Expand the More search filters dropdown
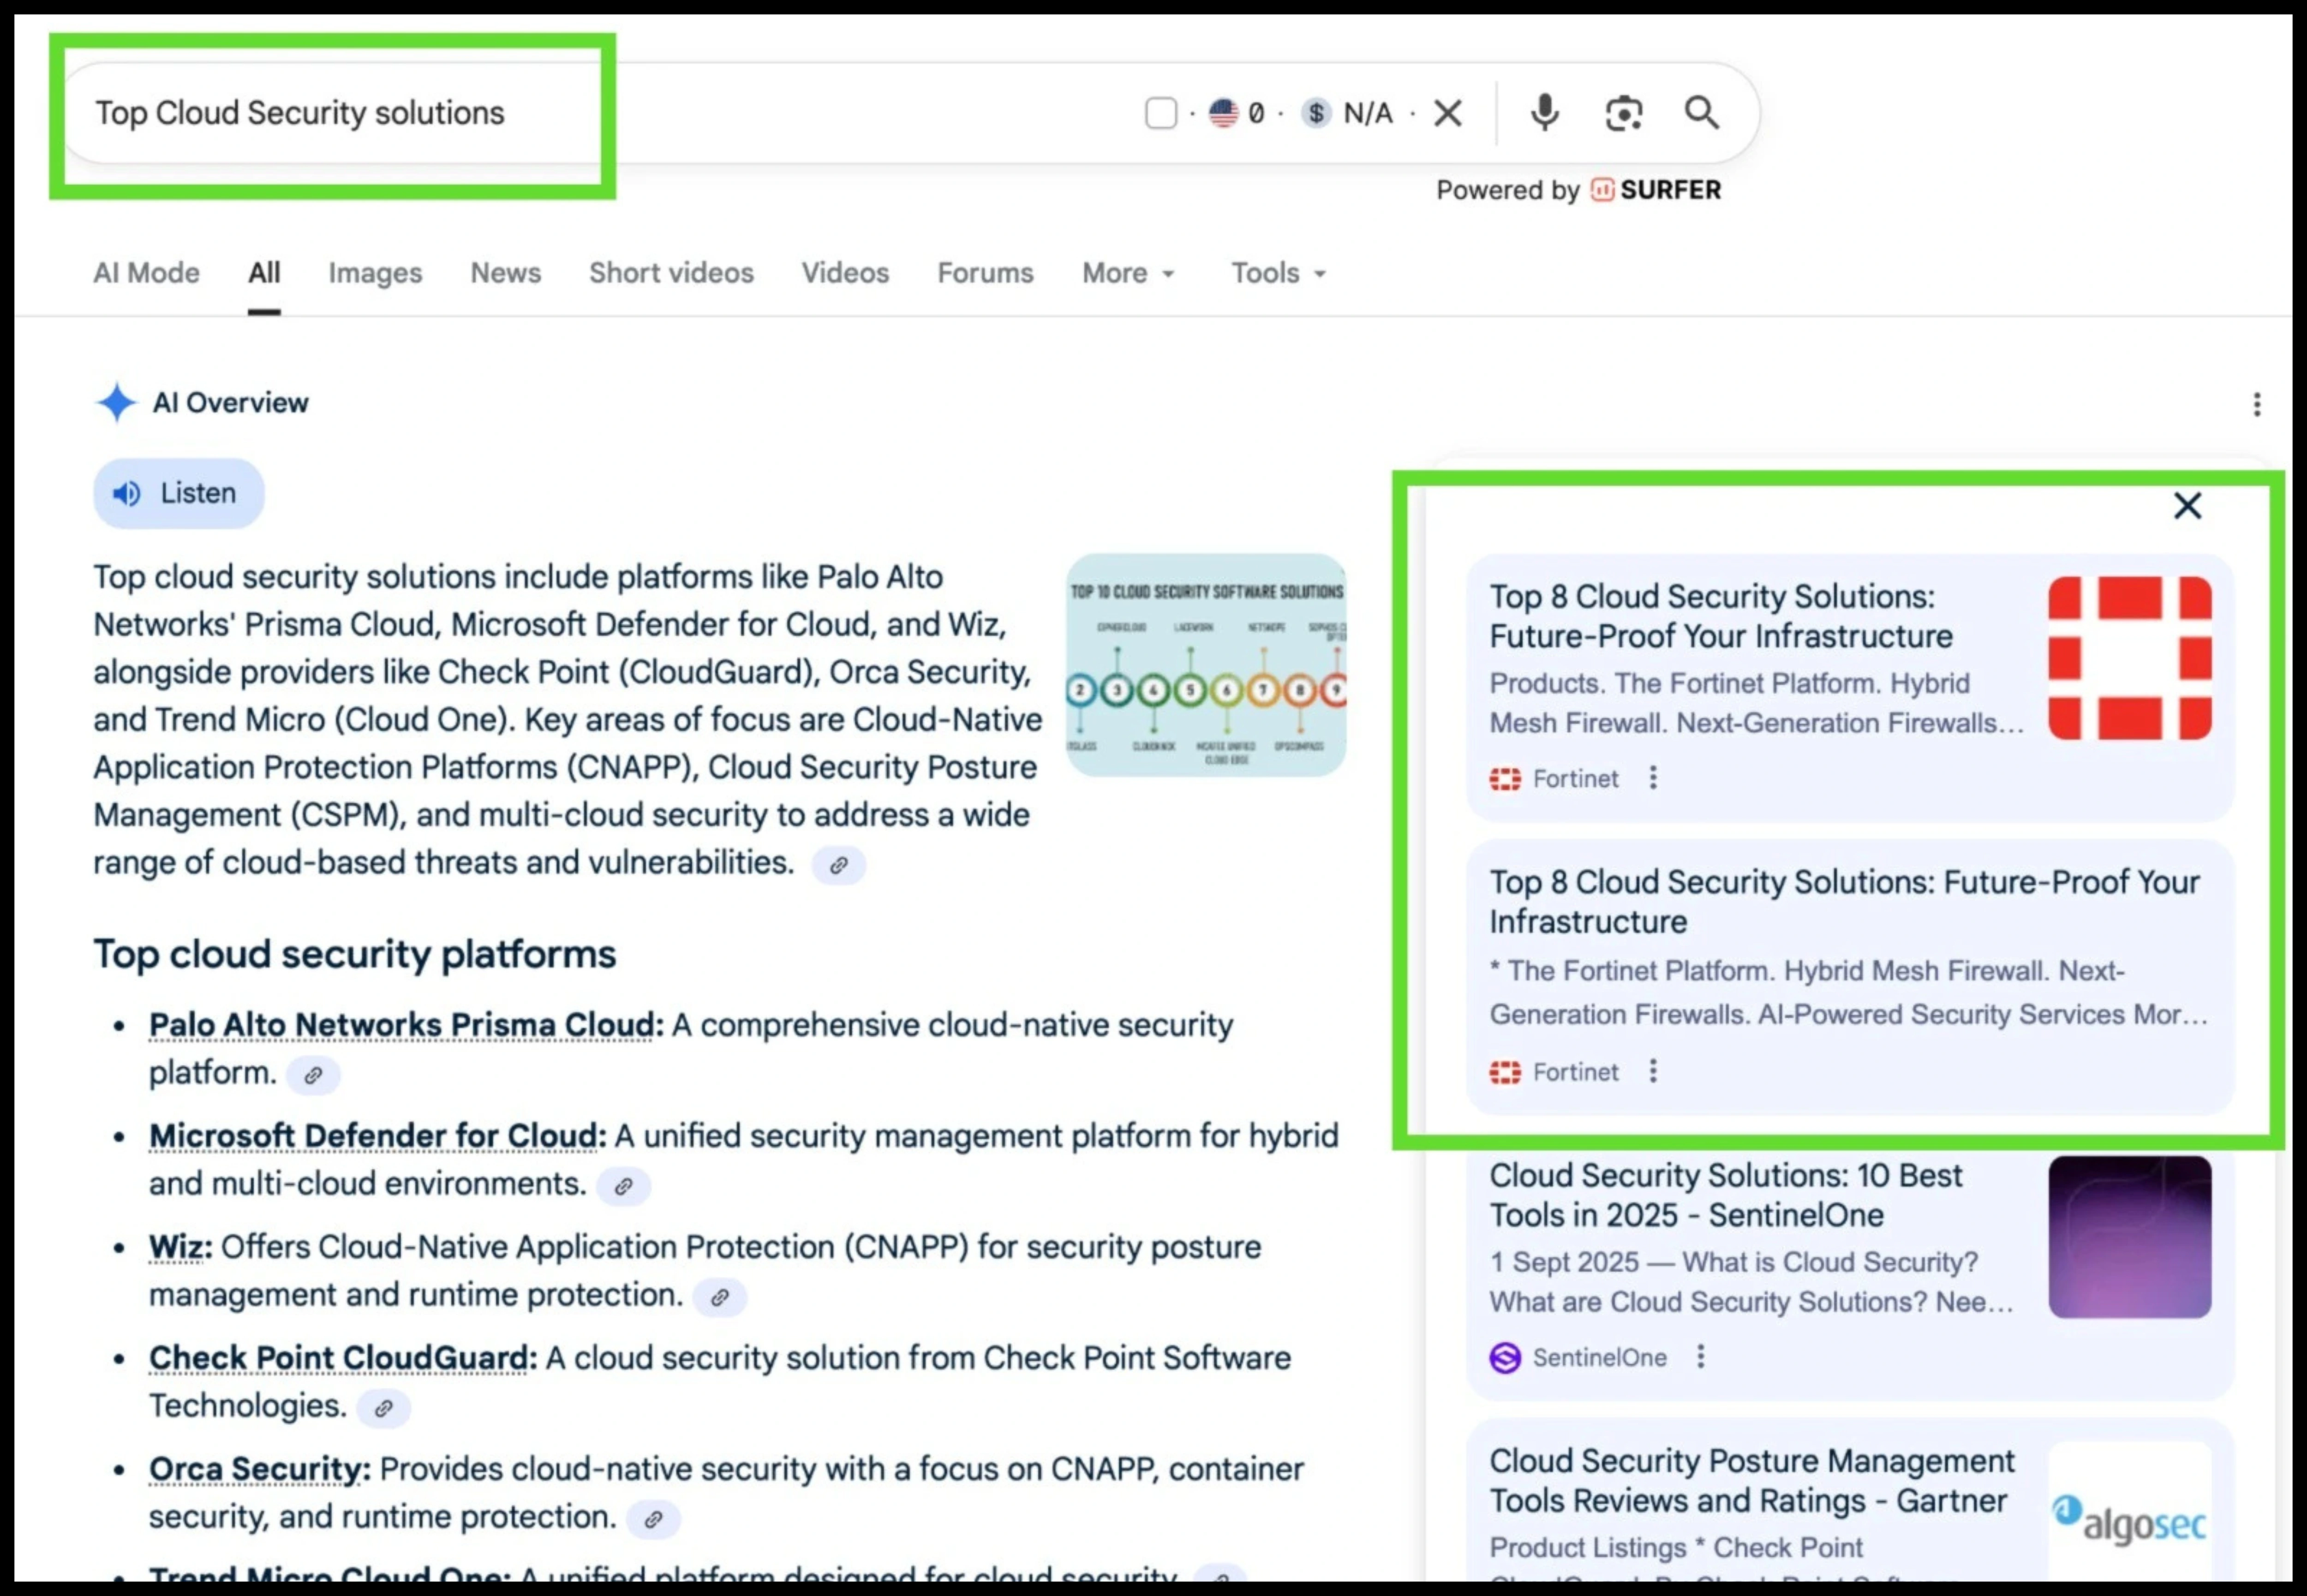This screenshot has height=1596, width=2307. [x=1128, y=273]
